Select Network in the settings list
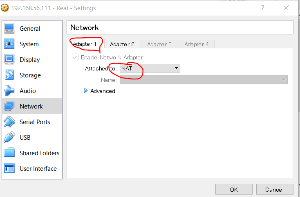Image resolution: width=300 pixels, height=197 pixels. click(31, 106)
